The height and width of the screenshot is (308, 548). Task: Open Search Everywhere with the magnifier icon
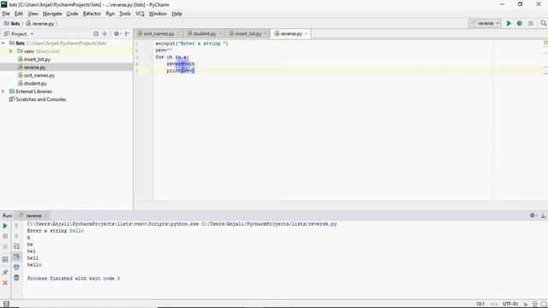[x=543, y=23]
